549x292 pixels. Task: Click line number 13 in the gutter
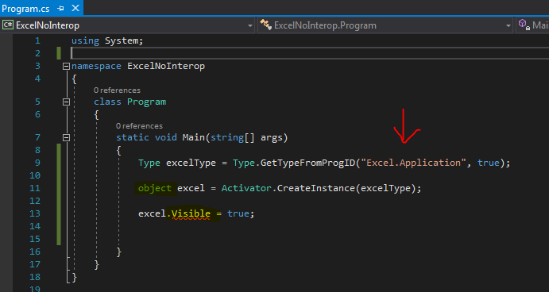(x=35, y=213)
